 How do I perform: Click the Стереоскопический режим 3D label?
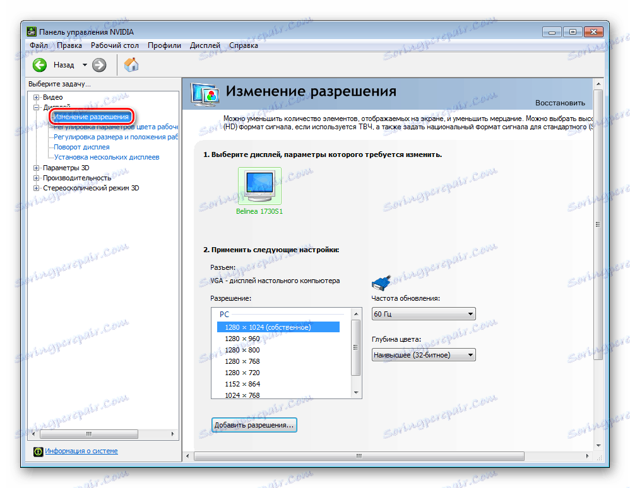(91, 188)
